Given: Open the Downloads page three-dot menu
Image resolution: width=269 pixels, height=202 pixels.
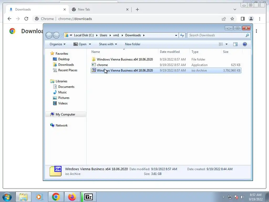Looking at the screenshot, I should [x=256, y=31].
